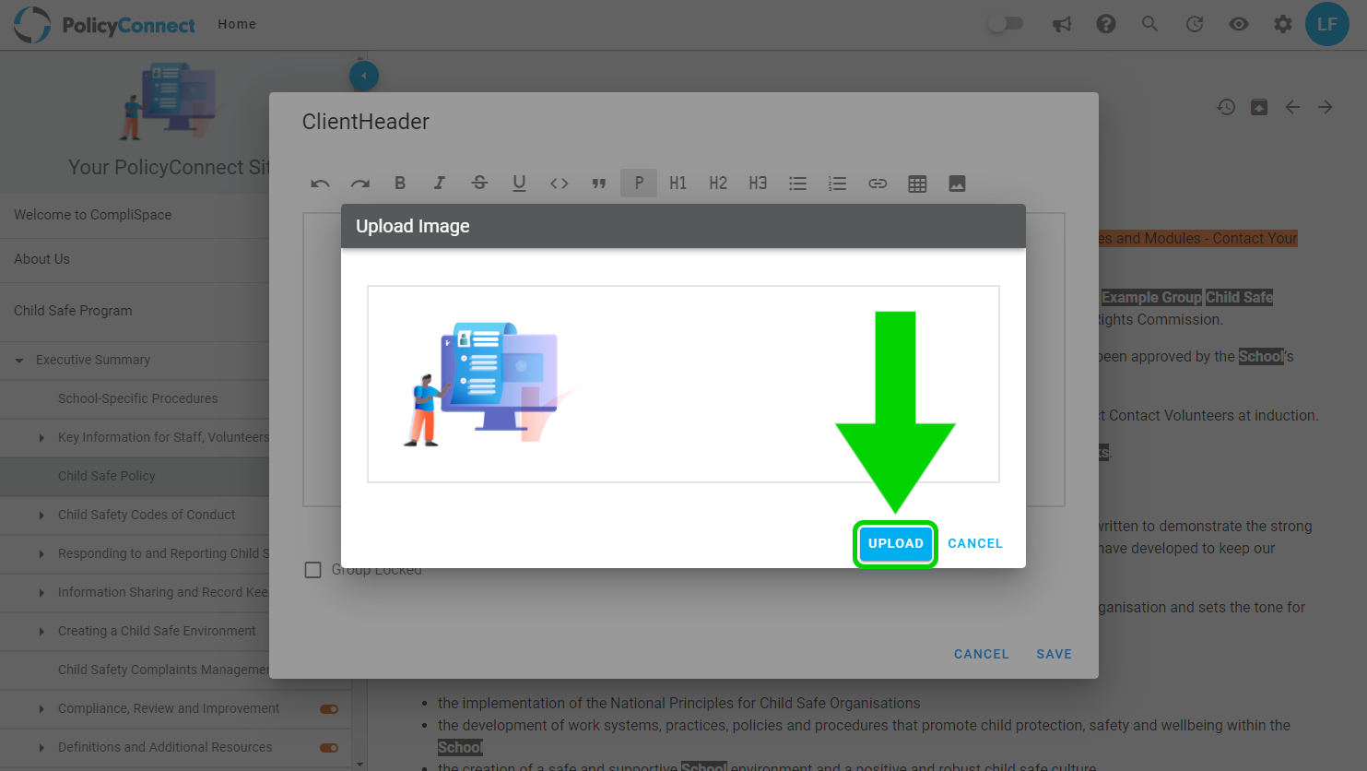Image resolution: width=1367 pixels, height=771 pixels.
Task: Expand Creating a Child Safe Environment
Action: (x=41, y=632)
